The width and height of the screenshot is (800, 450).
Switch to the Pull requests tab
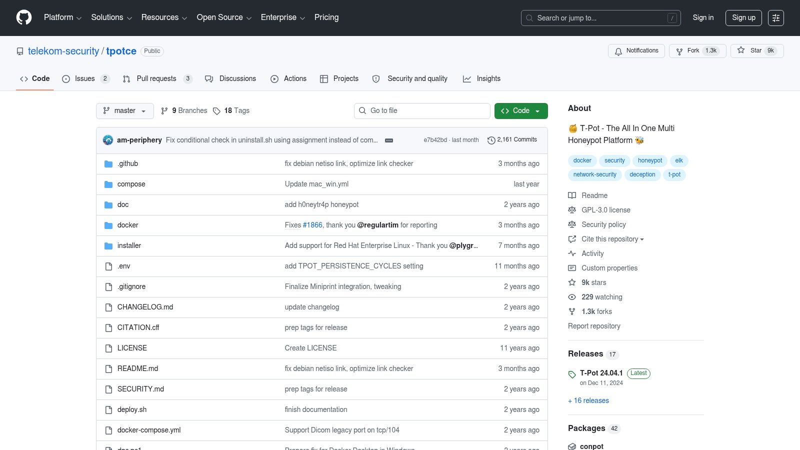point(157,79)
